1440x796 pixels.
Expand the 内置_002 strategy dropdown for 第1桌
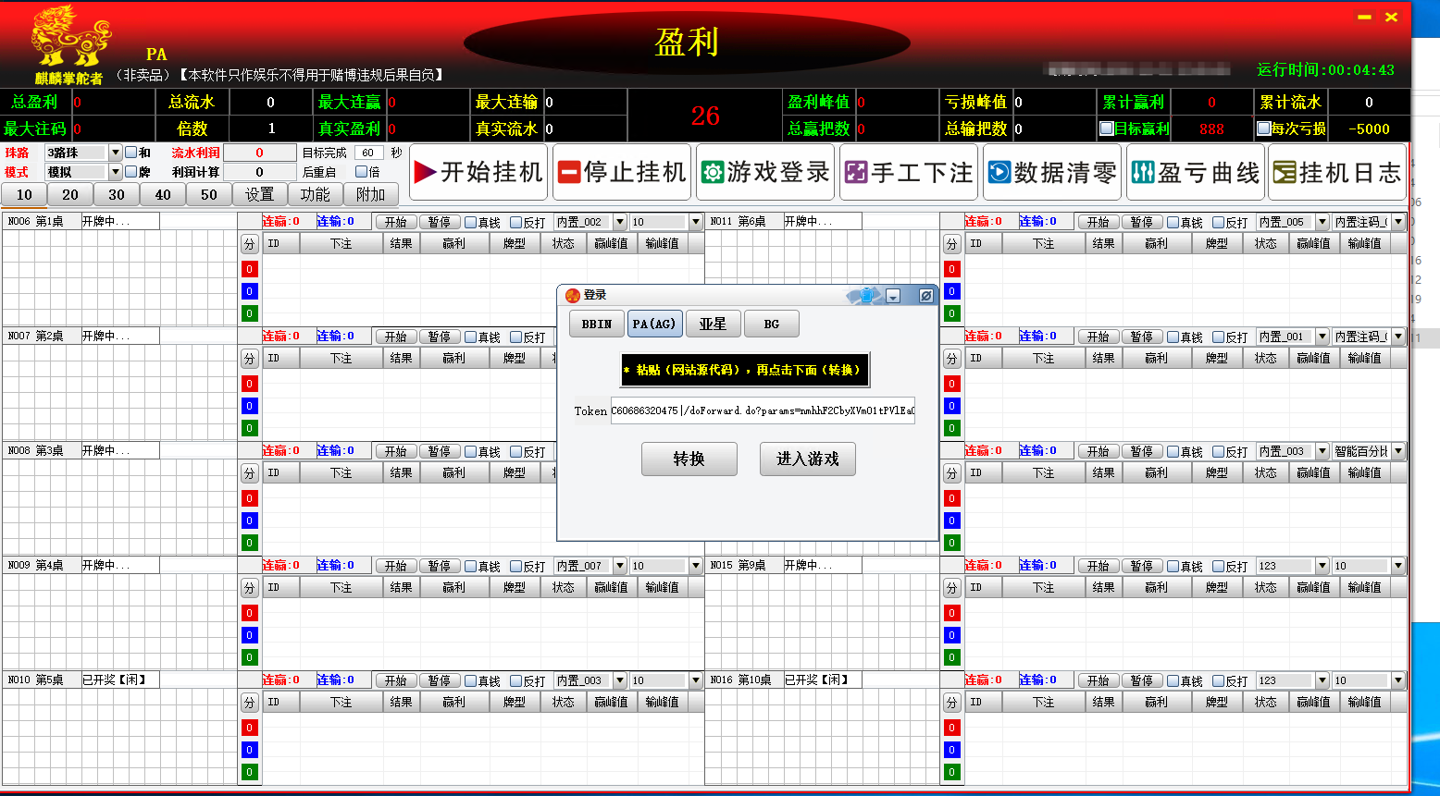[620, 222]
